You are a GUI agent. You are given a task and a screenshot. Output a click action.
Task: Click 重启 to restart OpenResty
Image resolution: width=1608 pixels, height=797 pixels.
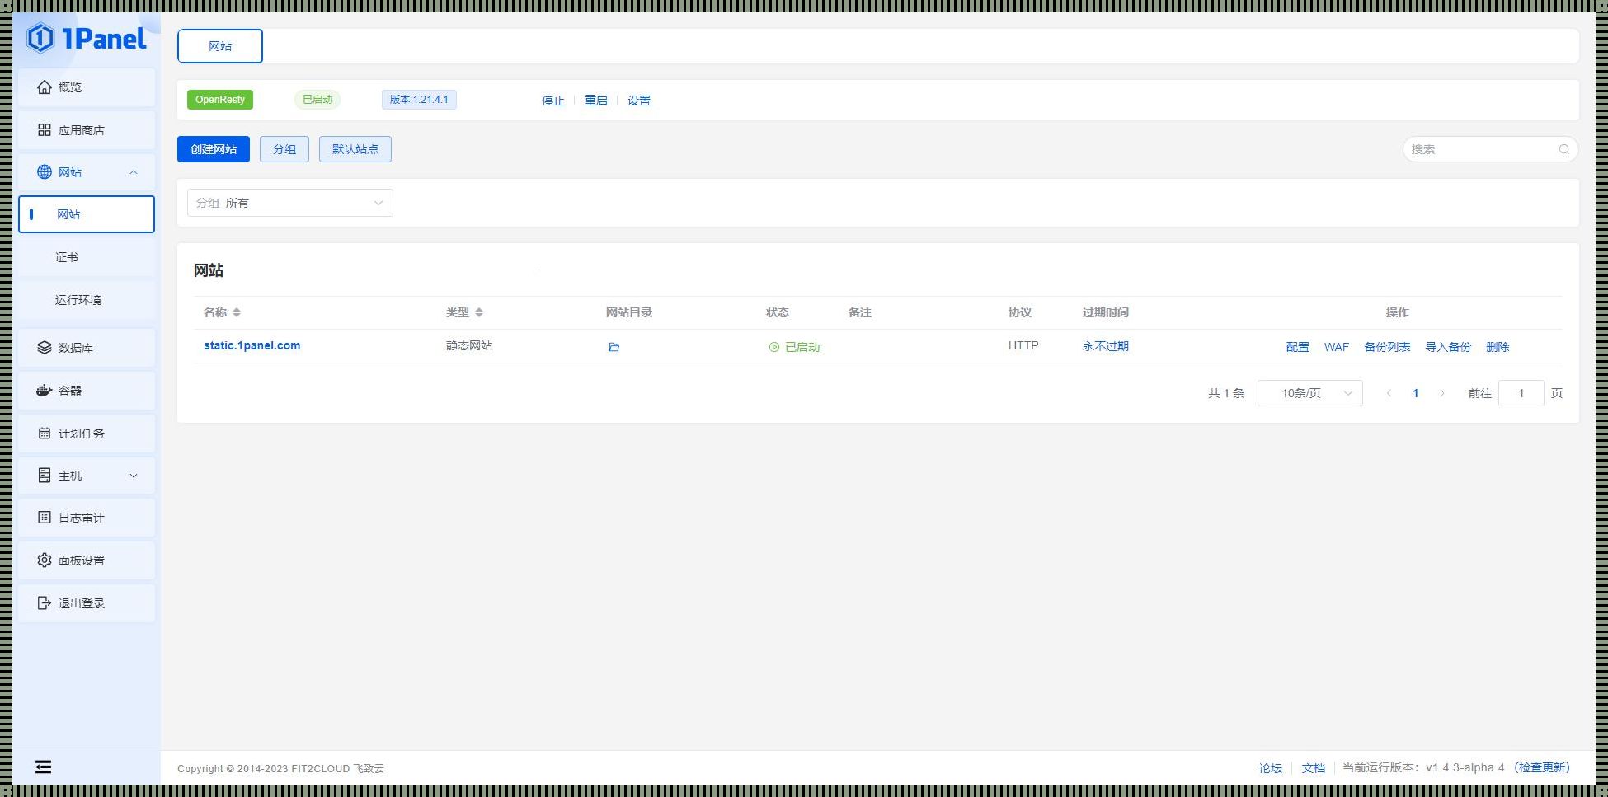pos(596,101)
